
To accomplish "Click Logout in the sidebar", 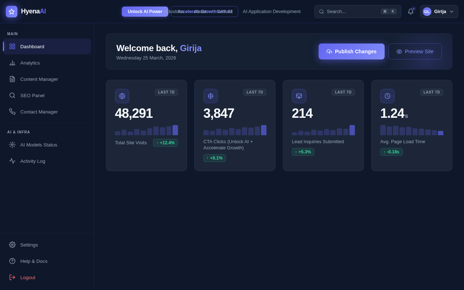I will tap(28, 277).
